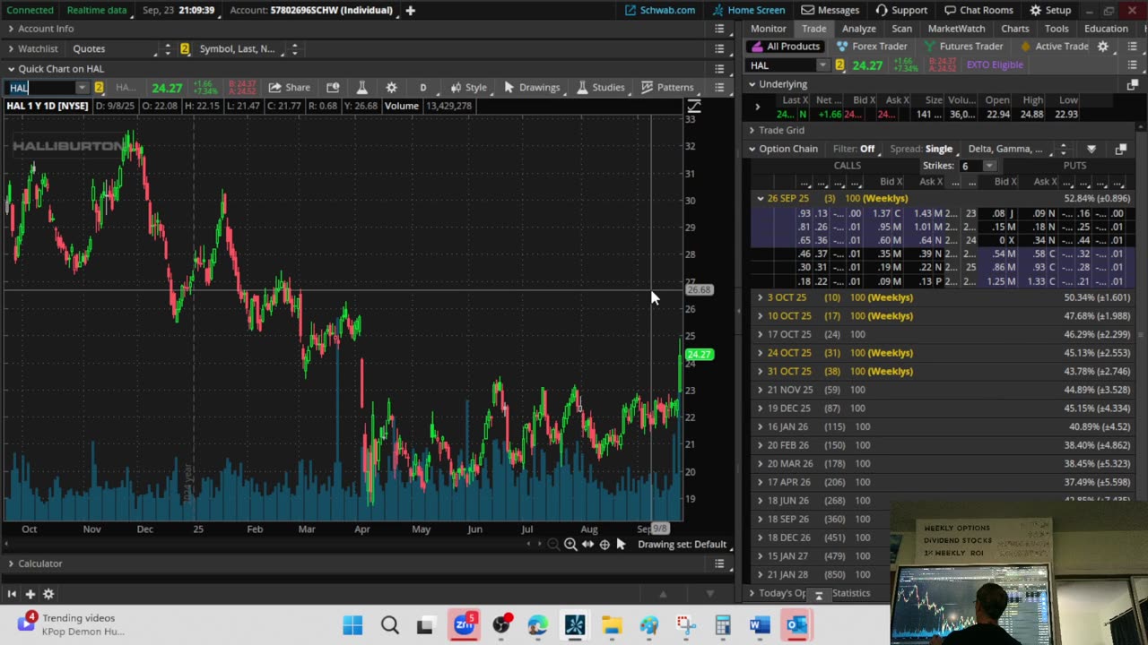Click the chart symbol input field HAL

coord(40,88)
